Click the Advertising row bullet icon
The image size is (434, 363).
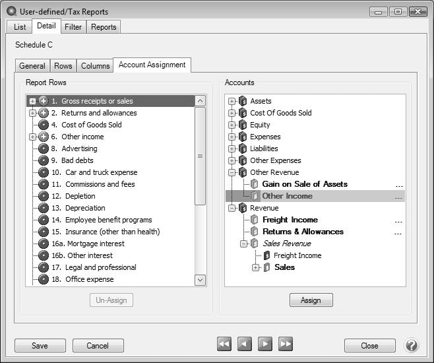(x=44, y=148)
